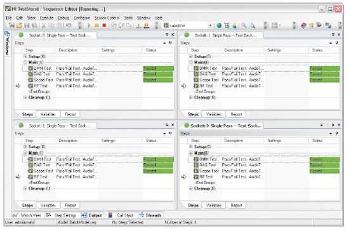Click the Copy toolbar icon
This screenshot has height=231, width=349.
[51, 25]
